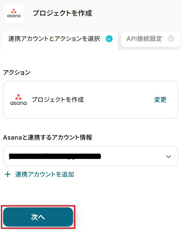Screen dimensions: 182x230
Task: Click the asana wordmark in the header logo
Action: click(14, 16)
